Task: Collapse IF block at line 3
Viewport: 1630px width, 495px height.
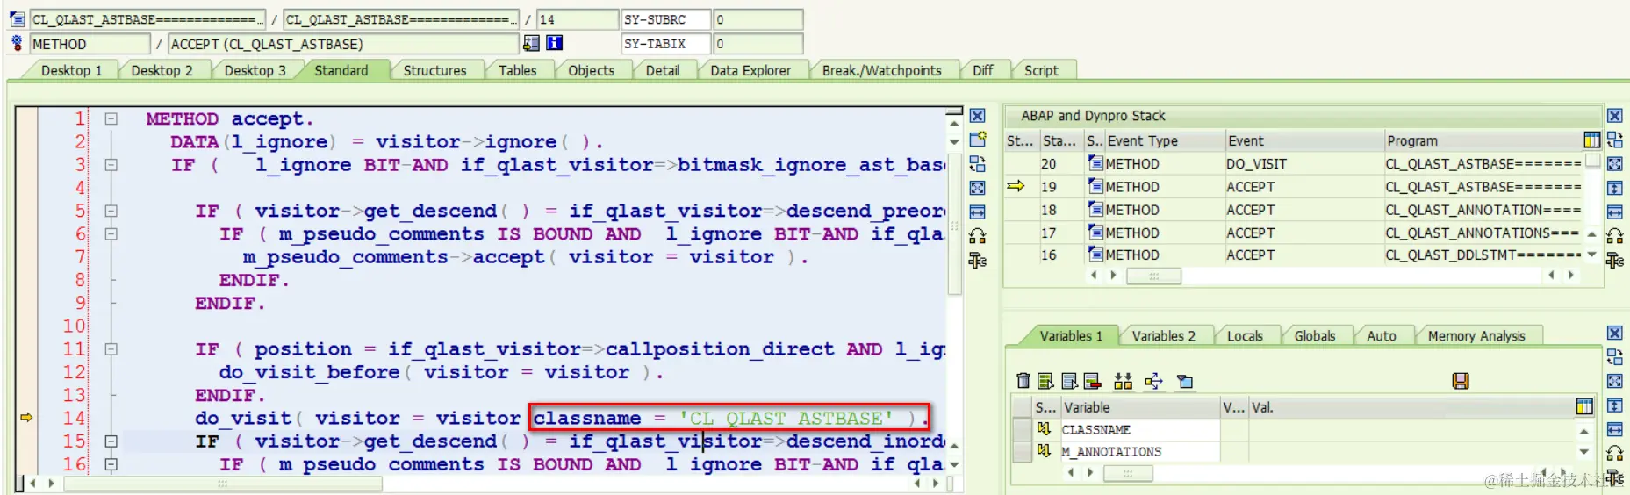Action: (111, 164)
